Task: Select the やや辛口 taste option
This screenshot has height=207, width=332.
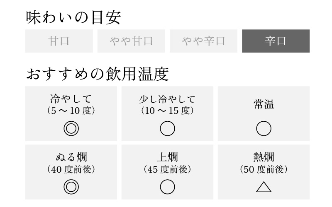Action: (x=203, y=41)
